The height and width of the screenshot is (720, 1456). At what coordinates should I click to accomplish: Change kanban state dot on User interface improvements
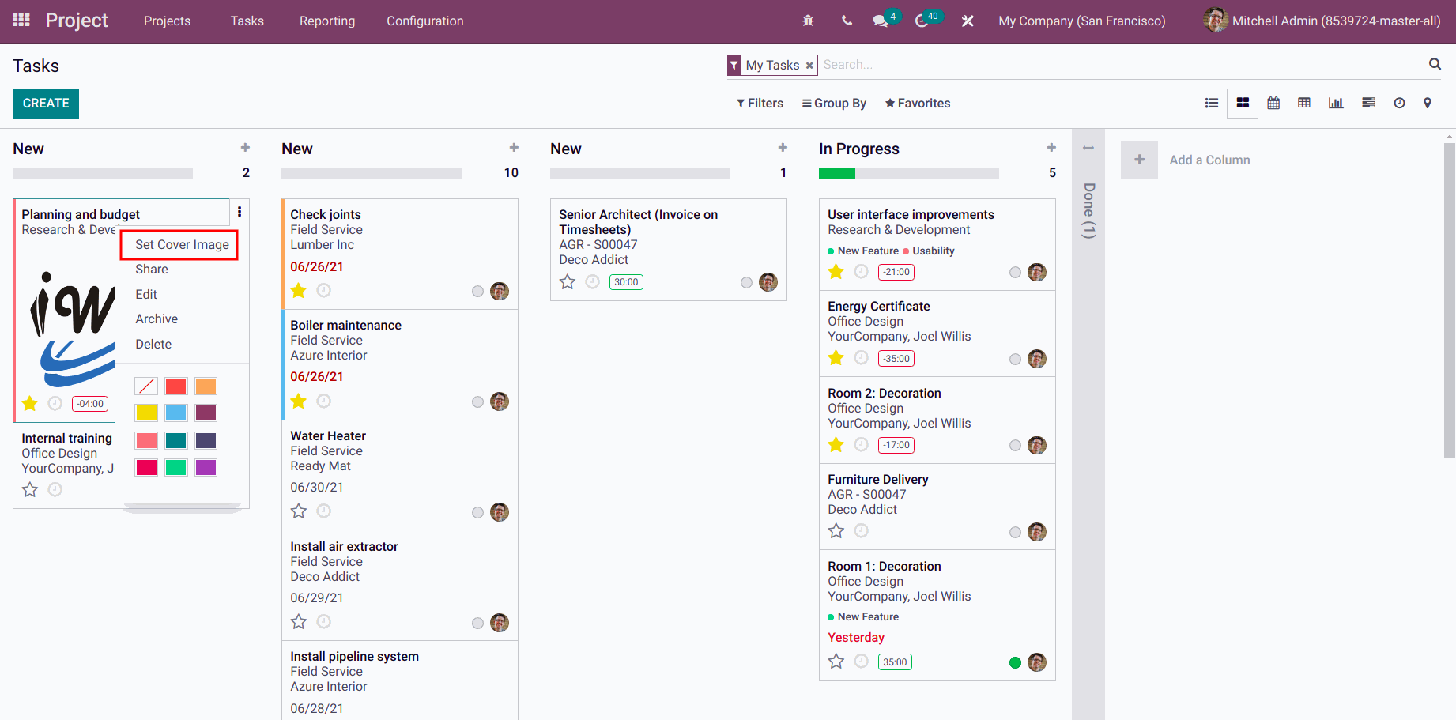coord(1015,273)
